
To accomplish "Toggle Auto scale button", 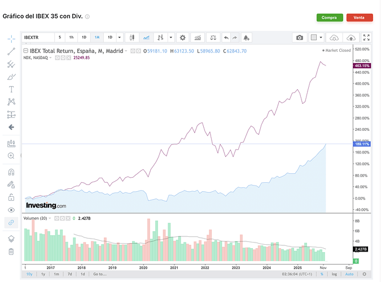I will coord(349,274).
